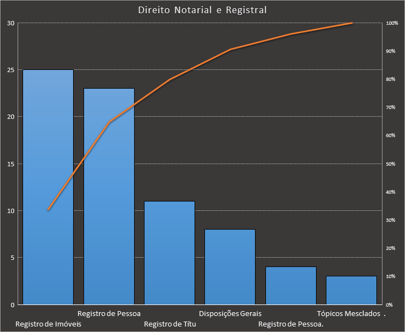This screenshot has width=405, height=332.
Task: Select the 15 value on left axis
Action: click(x=11, y=164)
